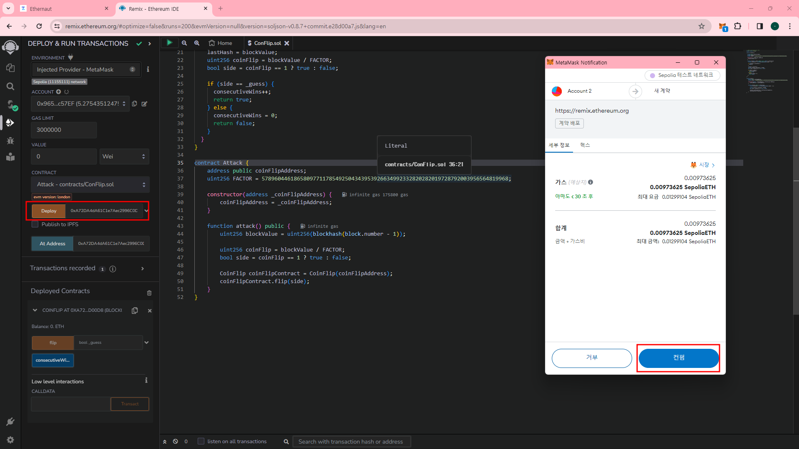799x449 pixels.
Task: Open the Chrome extensions puzzle icon
Action: pos(738,26)
